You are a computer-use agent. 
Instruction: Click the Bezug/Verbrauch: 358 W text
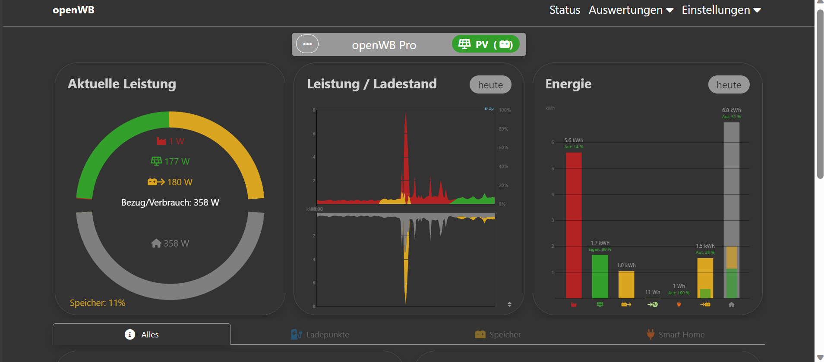170,203
